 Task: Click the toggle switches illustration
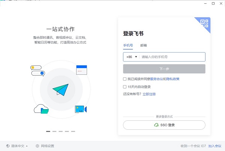coord(37,70)
